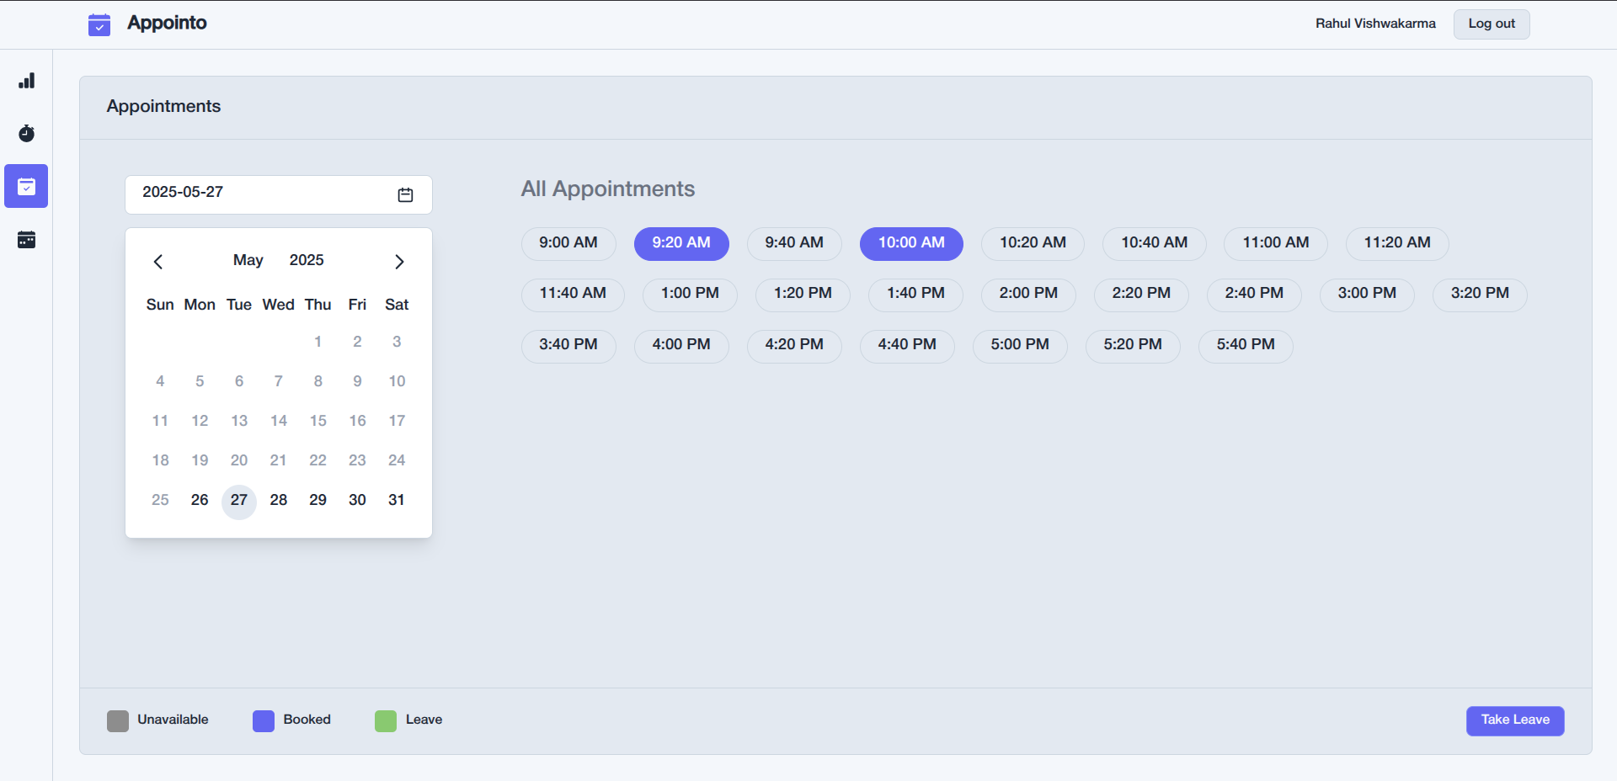Select the stopwatch time-slots icon in the sidebar
Screen dimensions: 1617x781
click(26, 133)
